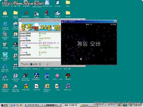The width and height of the screenshot is (143, 107).
Task: Click the chat message input field
Action: (40, 60)
